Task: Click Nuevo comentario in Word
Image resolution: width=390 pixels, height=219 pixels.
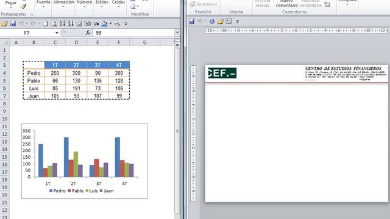Action: (x=286, y=3)
